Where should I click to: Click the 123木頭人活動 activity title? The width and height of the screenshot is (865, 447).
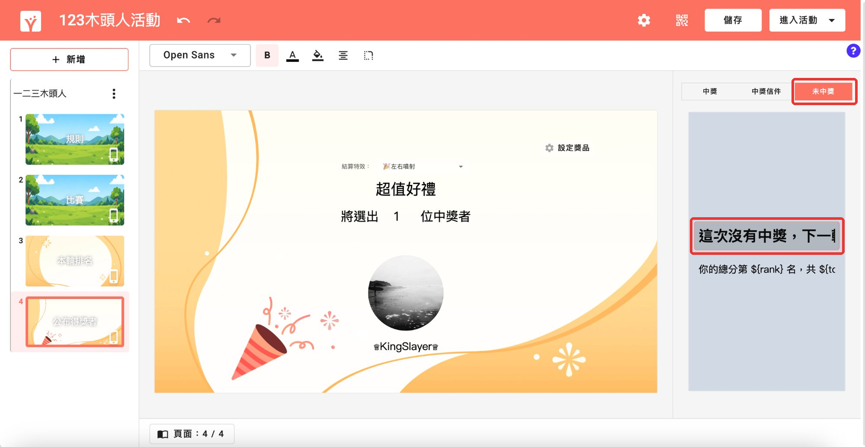coord(109,20)
